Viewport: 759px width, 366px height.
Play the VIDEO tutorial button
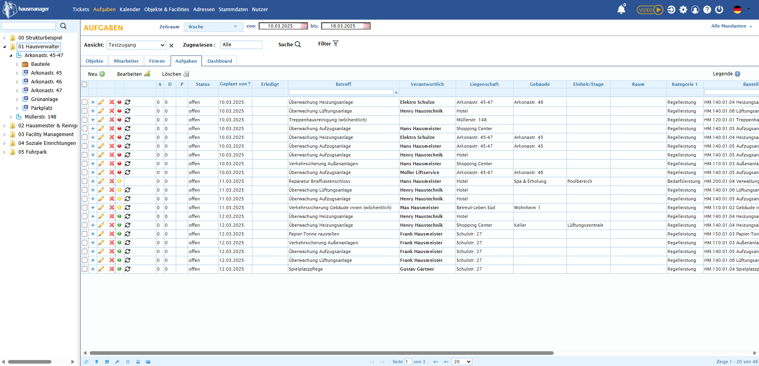(x=650, y=10)
